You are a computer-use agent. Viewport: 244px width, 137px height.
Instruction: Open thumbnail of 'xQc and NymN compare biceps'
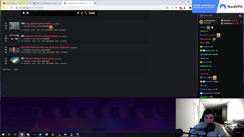pos(14,38)
